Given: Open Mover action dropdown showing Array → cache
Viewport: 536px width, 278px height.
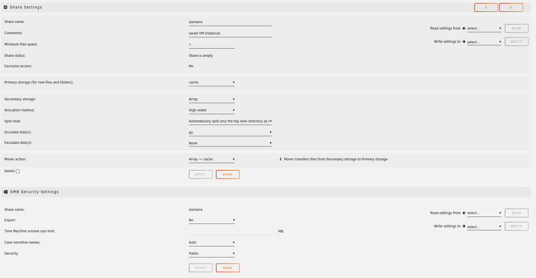Looking at the screenshot, I should (x=212, y=159).
